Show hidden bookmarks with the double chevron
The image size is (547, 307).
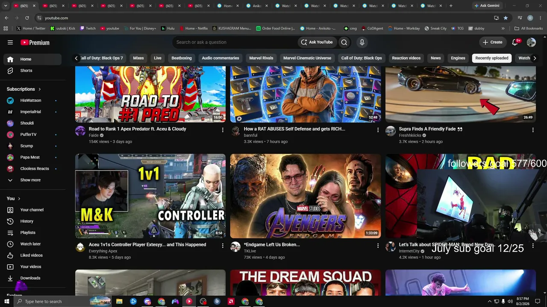pyautogui.click(x=503, y=29)
